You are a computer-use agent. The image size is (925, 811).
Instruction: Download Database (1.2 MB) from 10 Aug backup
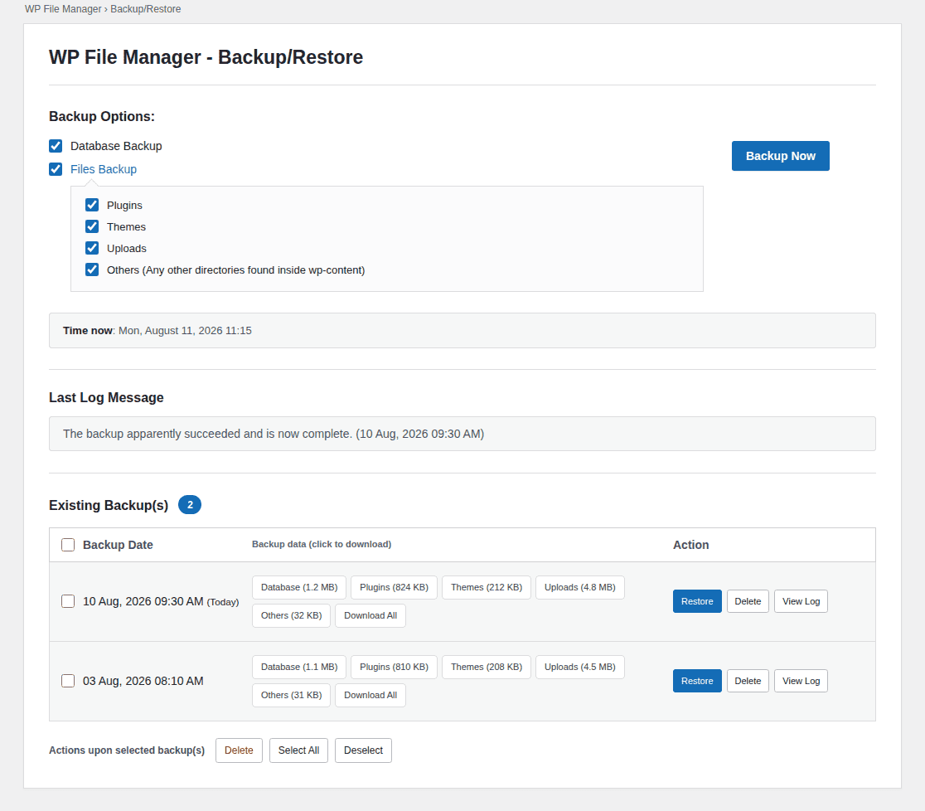(299, 587)
